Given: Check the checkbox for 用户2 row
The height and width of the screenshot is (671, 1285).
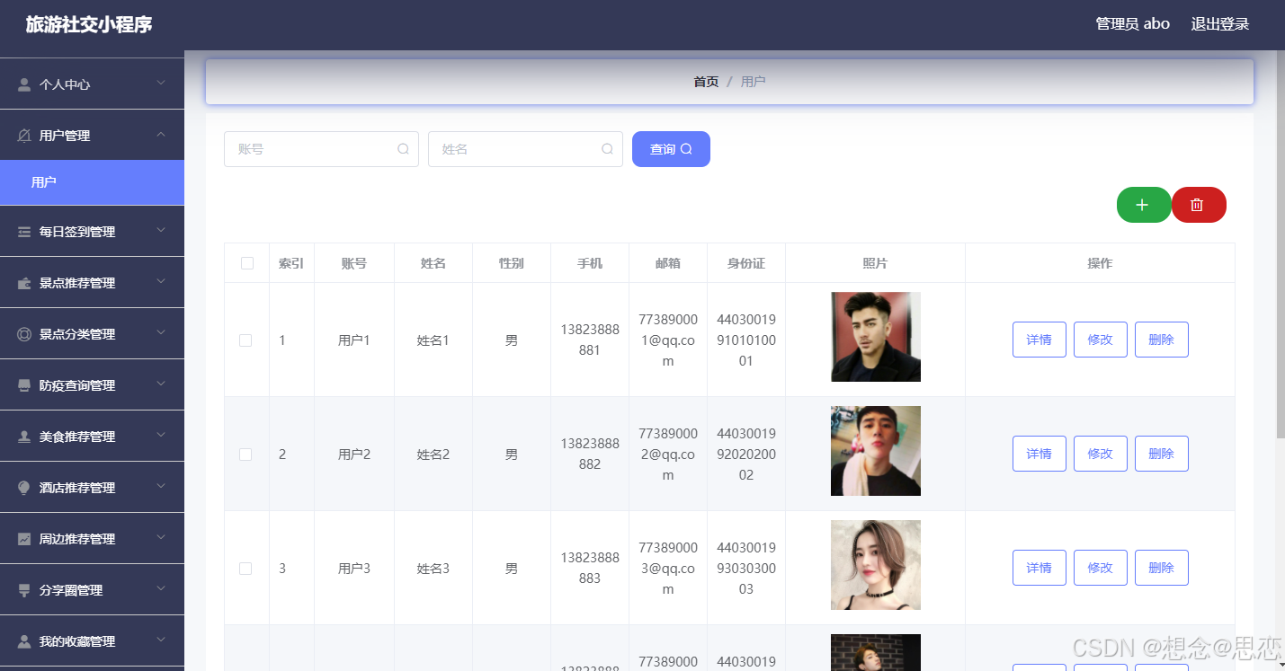Looking at the screenshot, I should (x=245, y=455).
